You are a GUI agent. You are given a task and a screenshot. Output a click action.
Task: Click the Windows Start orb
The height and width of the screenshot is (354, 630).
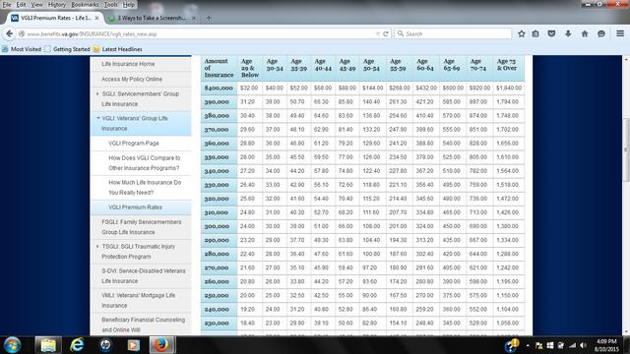pos(12,345)
